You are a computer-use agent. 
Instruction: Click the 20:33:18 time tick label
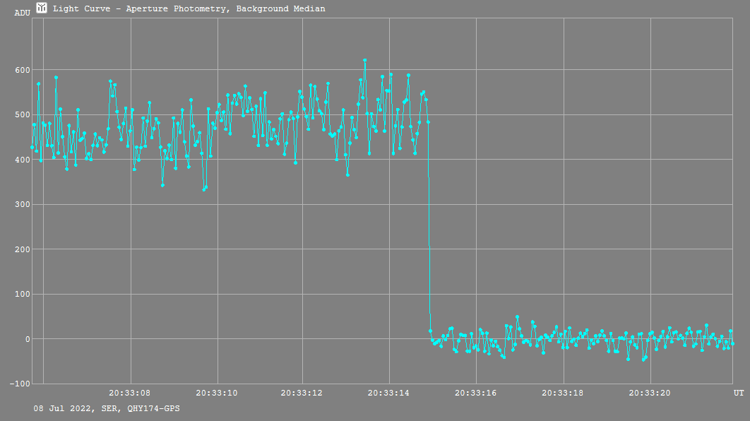click(563, 392)
